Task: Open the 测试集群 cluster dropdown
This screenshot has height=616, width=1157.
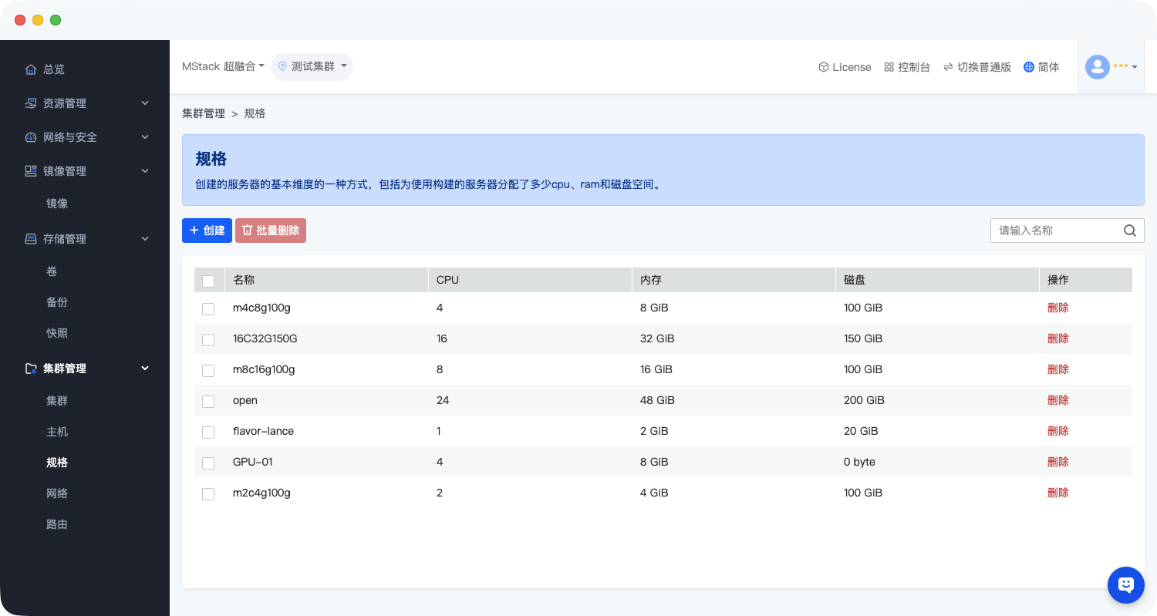Action: (312, 67)
